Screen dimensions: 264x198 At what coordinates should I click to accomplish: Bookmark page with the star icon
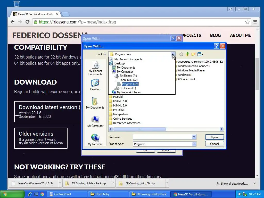point(247,22)
